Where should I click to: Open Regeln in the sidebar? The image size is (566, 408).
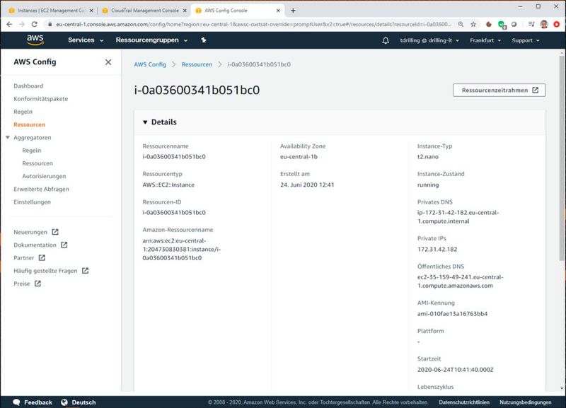point(23,112)
